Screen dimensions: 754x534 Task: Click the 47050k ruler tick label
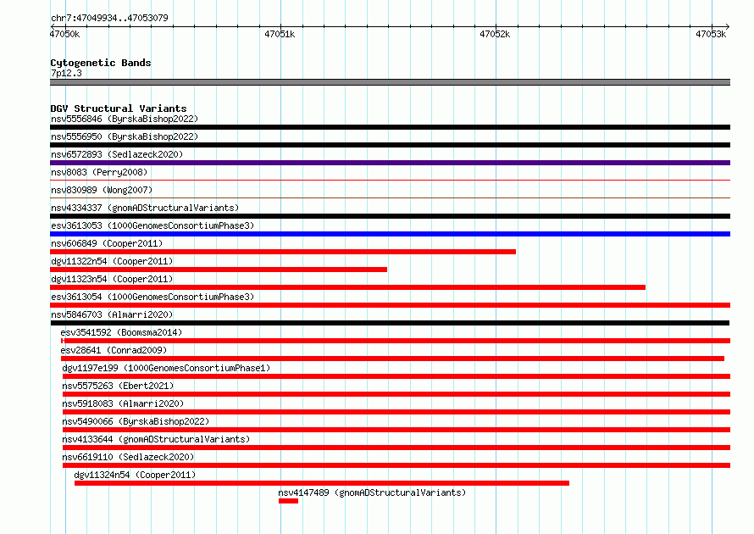pos(65,34)
